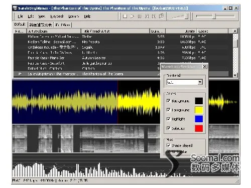Open the Frontend dropdown in the dialog
251x188 pixels.
tap(200, 82)
